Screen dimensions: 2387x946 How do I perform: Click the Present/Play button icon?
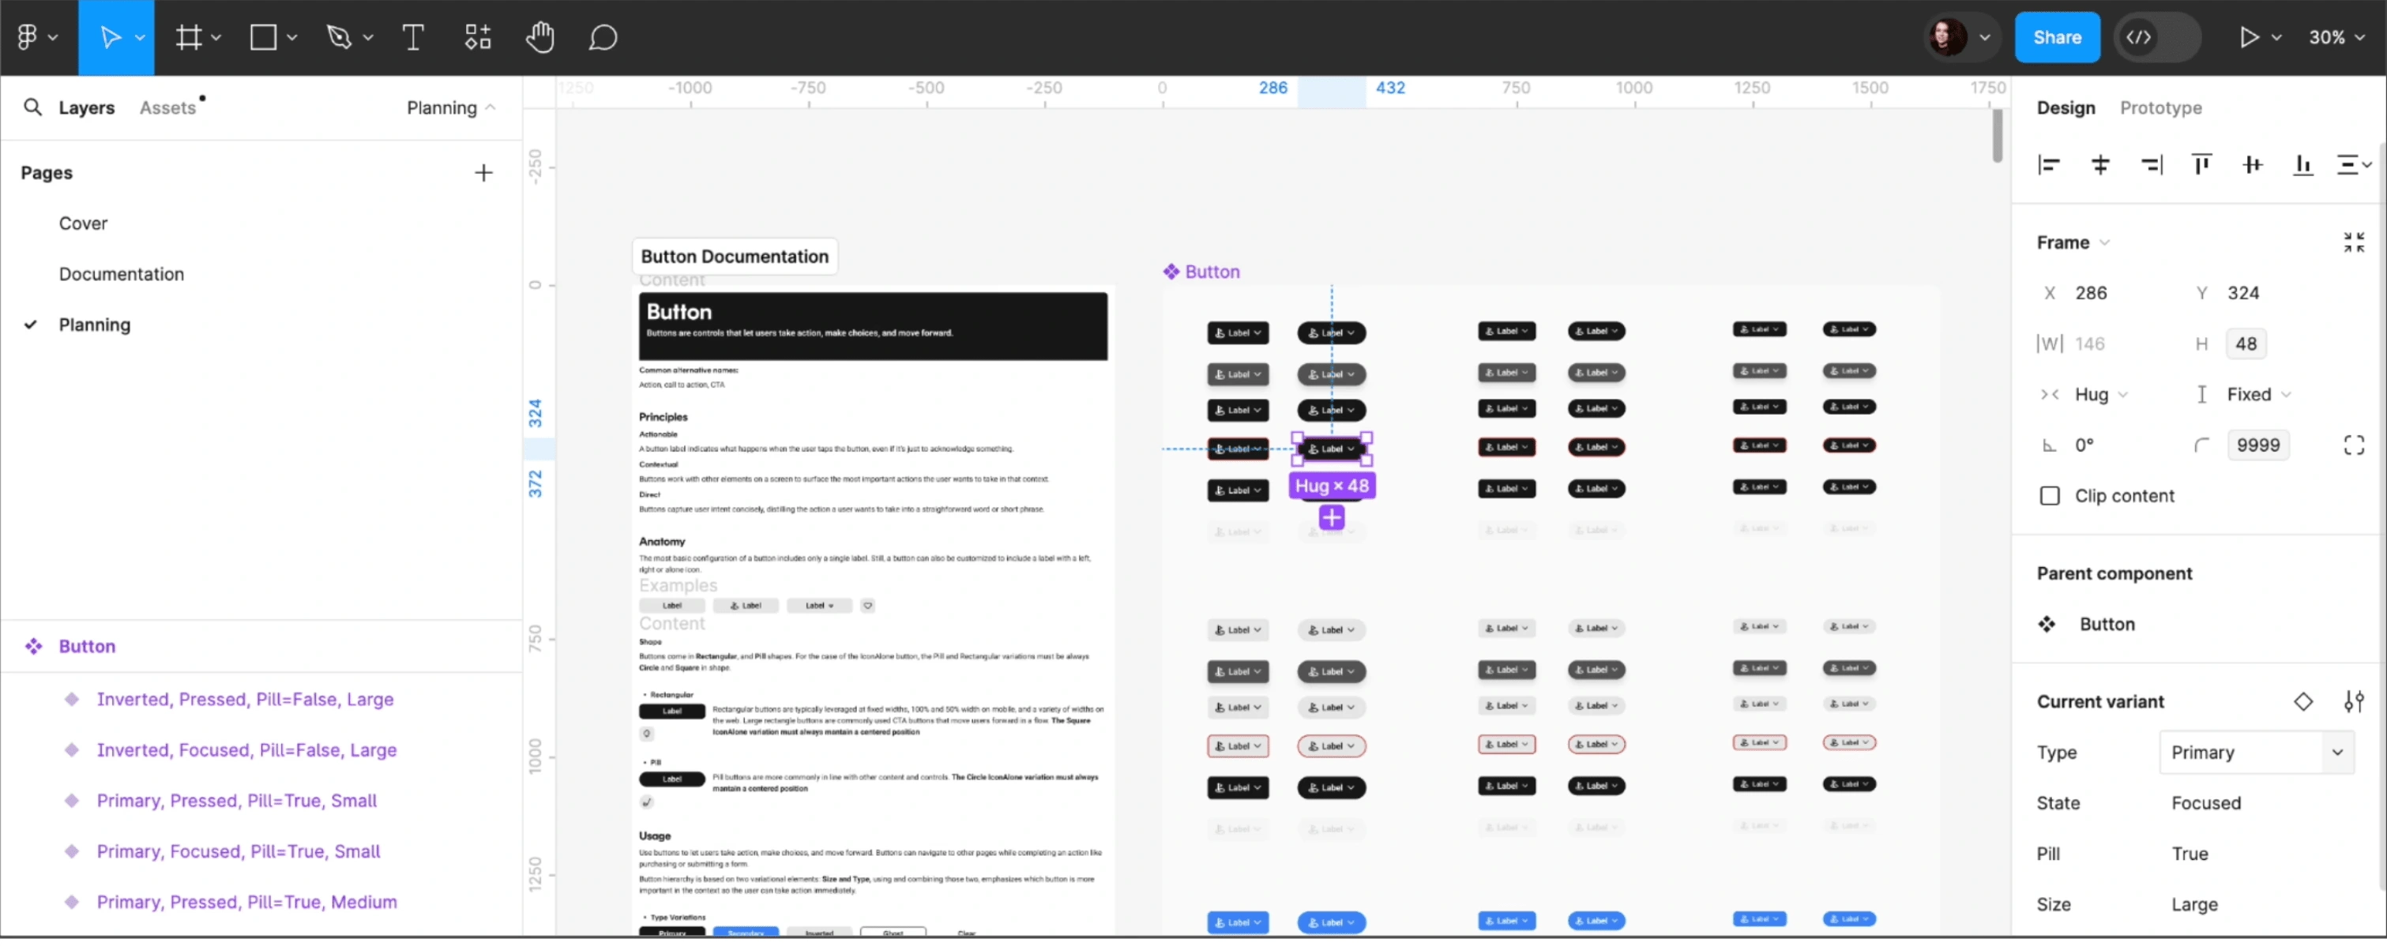(x=2249, y=36)
